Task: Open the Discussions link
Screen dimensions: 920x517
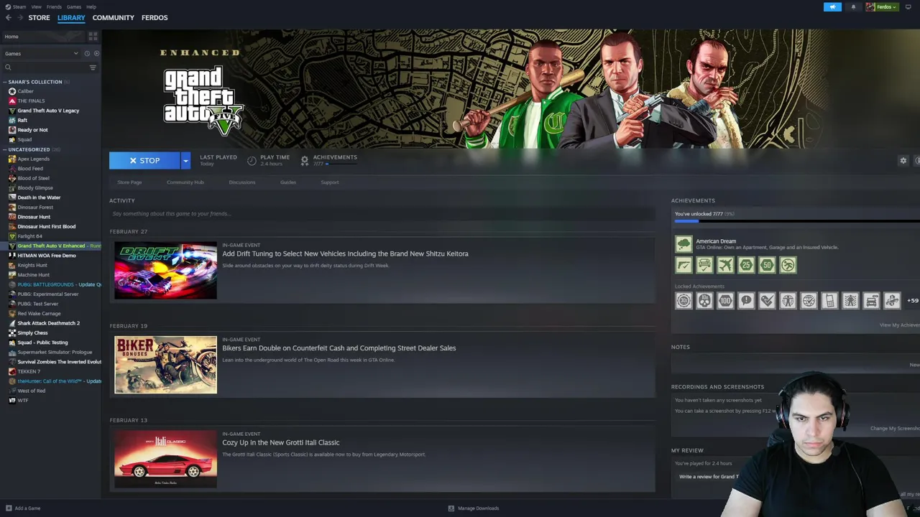Action: point(242,182)
